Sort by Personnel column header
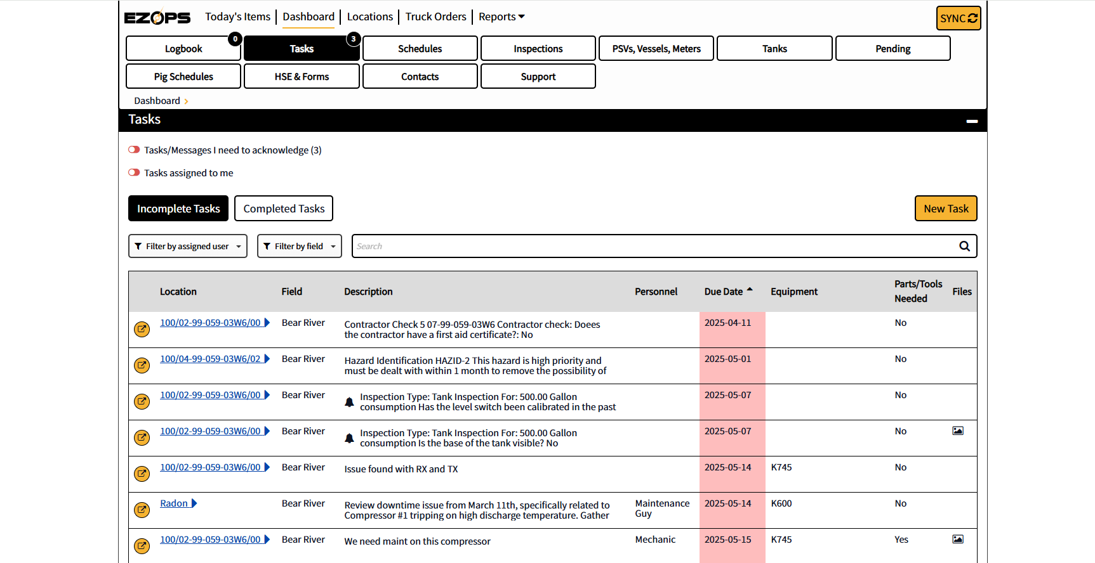1095x563 pixels. tap(656, 292)
